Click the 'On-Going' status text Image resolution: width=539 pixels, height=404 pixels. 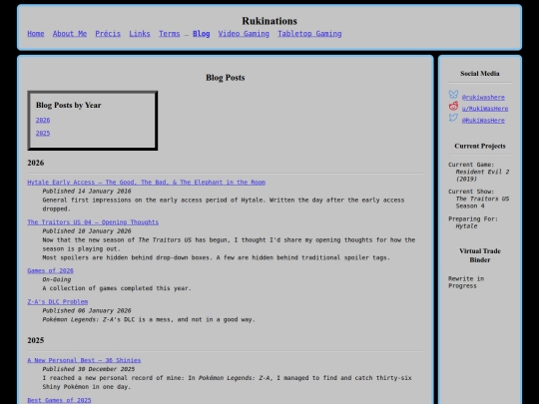pos(57,279)
